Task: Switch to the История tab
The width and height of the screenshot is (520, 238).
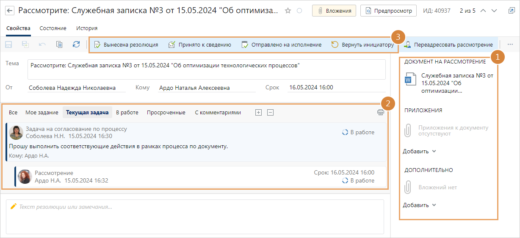Action: point(87,28)
